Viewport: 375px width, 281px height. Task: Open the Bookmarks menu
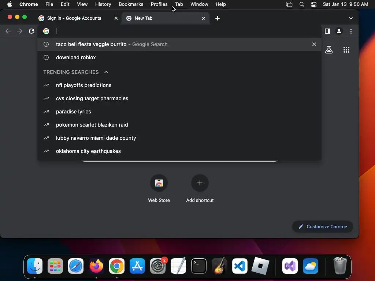click(131, 4)
